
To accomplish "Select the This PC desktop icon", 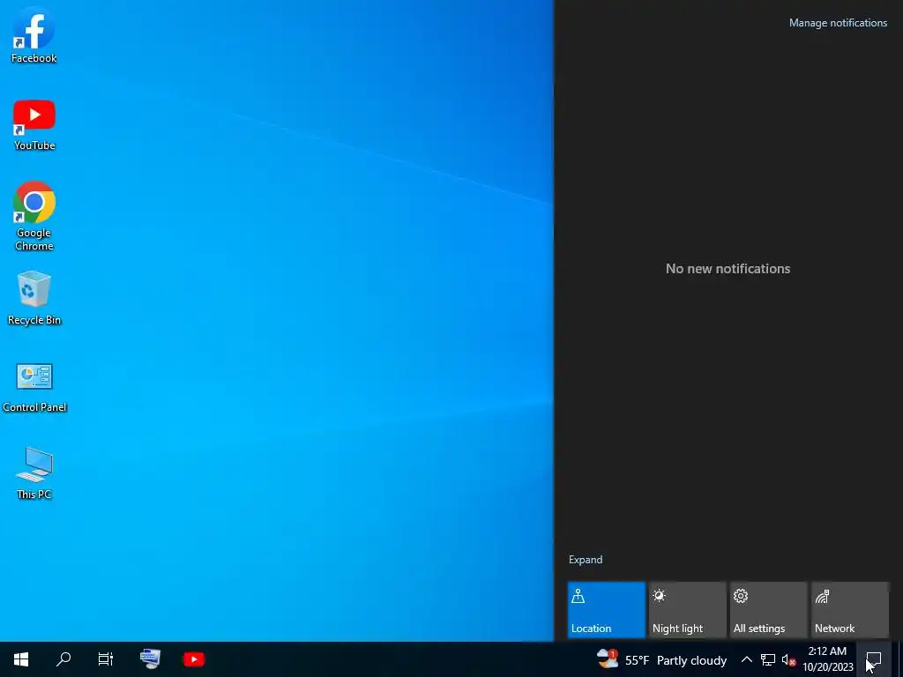I will pyautogui.click(x=34, y=472).
